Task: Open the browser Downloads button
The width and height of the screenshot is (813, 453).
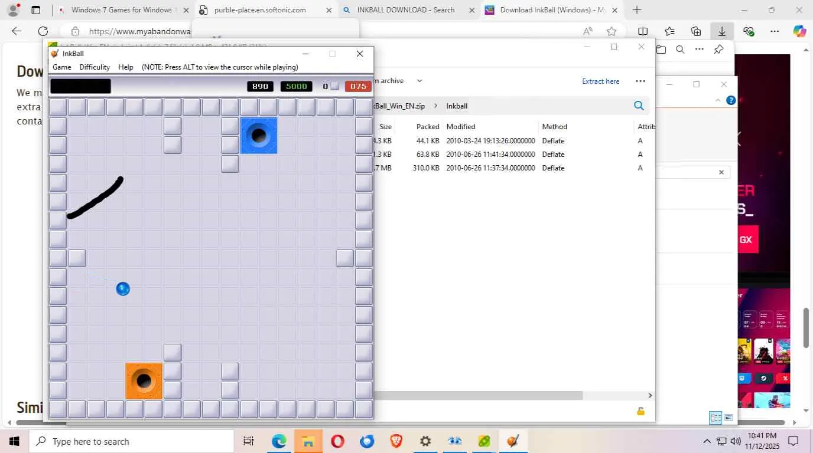Action: [x=722, y=31]
